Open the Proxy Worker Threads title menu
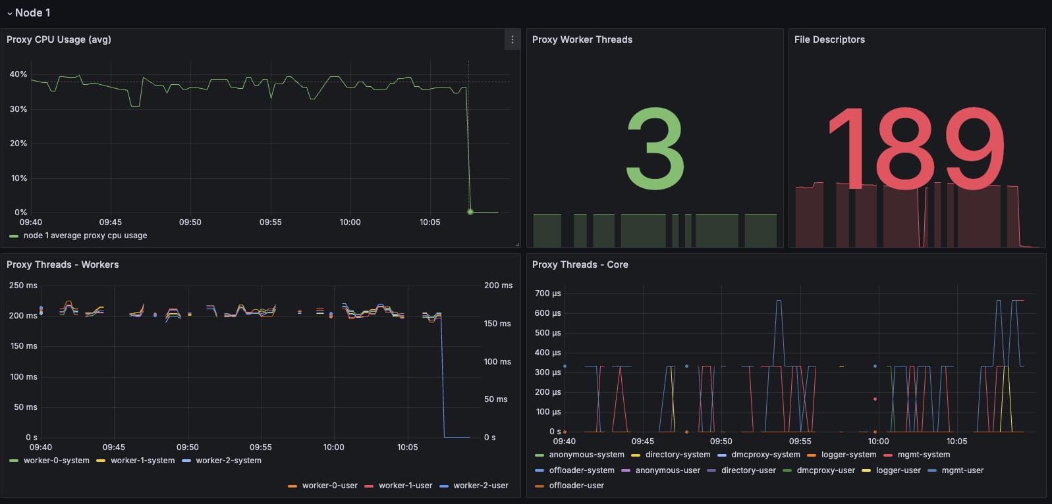 pos(582,39)
